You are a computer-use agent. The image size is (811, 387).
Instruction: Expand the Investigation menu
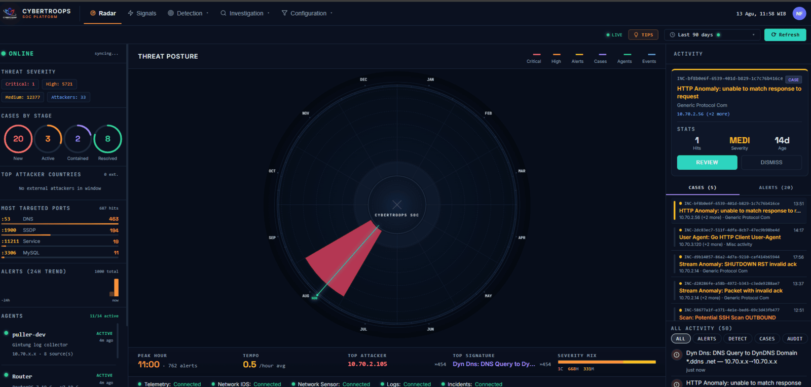[x=245, y=13]
